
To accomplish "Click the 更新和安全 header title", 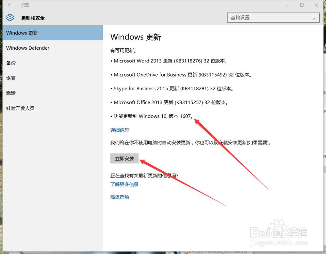I will (33, 18).
